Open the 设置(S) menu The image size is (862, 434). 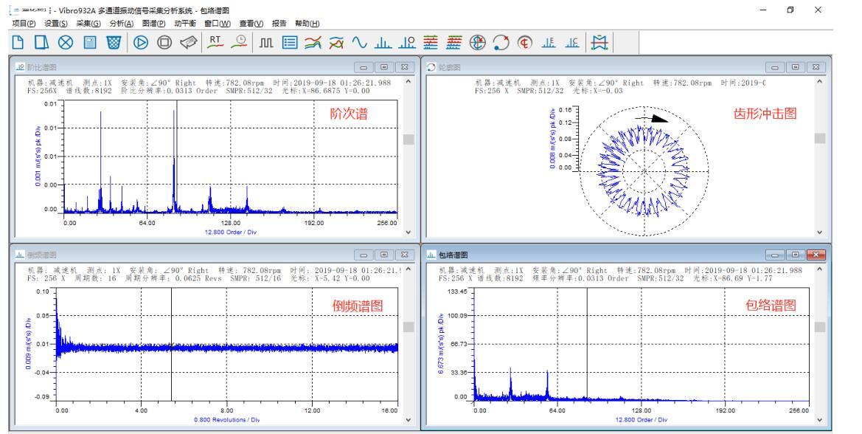(x=56, y=23)
